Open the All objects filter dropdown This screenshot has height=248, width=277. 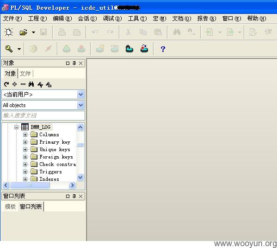pyautogui.click(x=80, y=105)
